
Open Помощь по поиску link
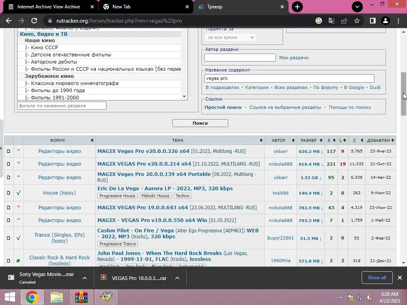tap(350, 107)
